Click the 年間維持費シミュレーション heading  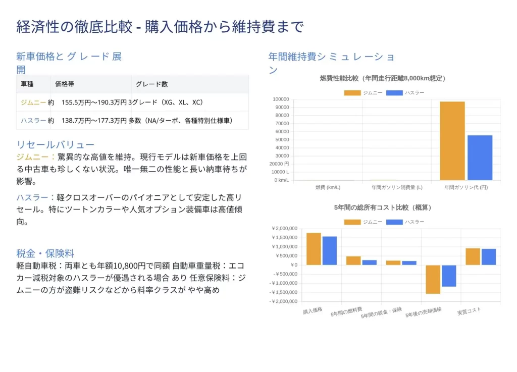[x=331, y=63]
